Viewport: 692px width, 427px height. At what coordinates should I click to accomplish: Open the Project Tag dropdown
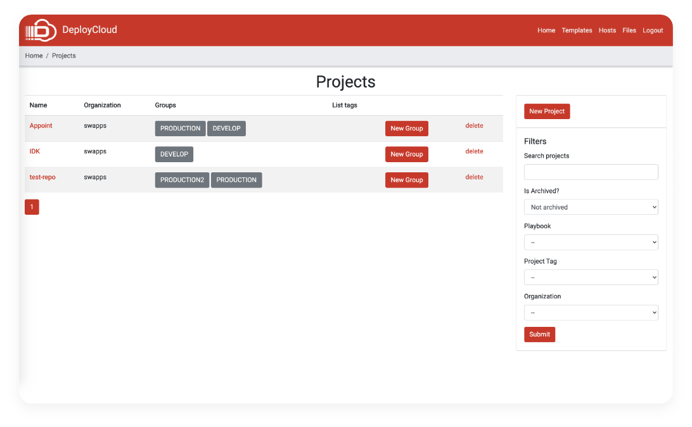click(x=591, y=277)
